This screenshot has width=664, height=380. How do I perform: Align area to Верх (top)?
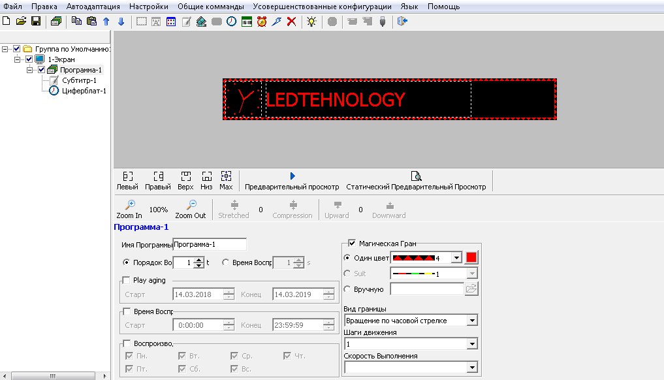(185, 181)
